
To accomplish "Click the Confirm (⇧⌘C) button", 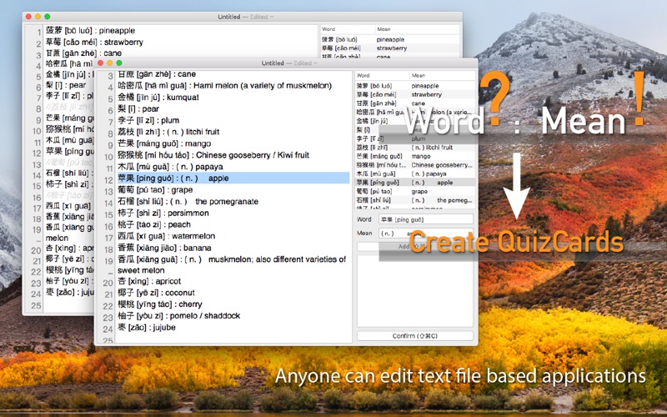I will [414, 336].
